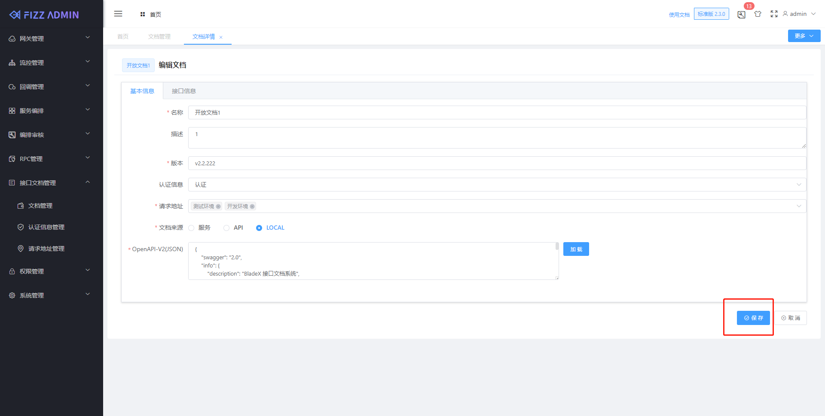This screenshot has width=825, height=416.
Task: Remove the 开发环境 tag
Action: pos(252,206)
